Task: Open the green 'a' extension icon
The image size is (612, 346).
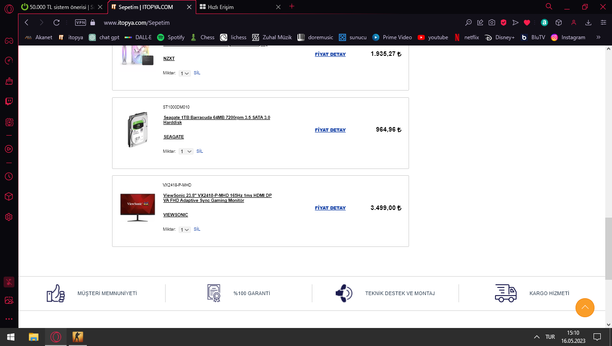Action: (544, 23)
